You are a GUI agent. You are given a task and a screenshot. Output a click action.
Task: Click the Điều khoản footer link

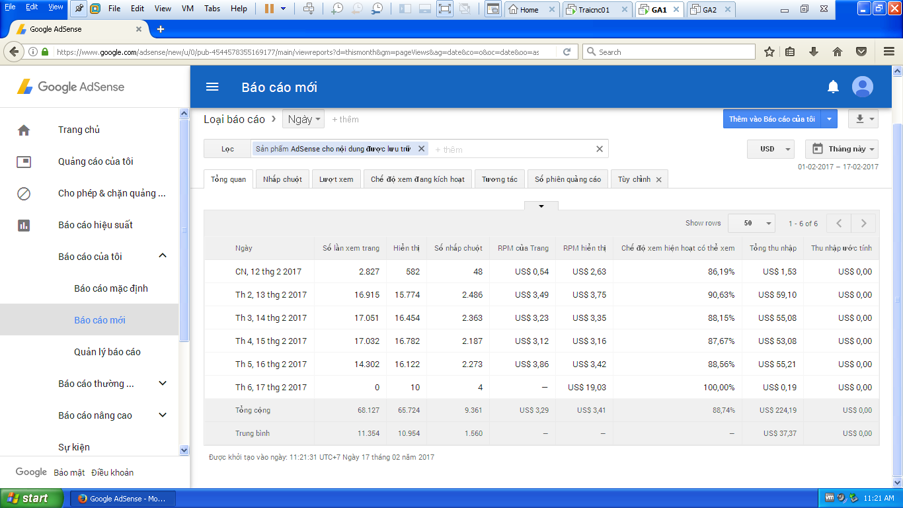point(112,472)
